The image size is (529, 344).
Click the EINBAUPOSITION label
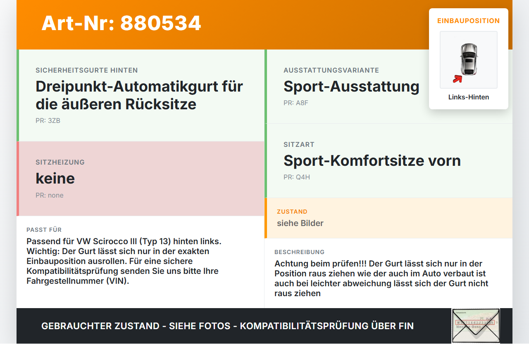point(469,21)
